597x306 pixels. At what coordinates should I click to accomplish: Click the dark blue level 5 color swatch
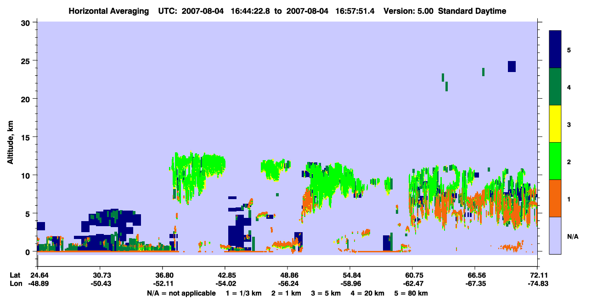[x=555, y=50]
